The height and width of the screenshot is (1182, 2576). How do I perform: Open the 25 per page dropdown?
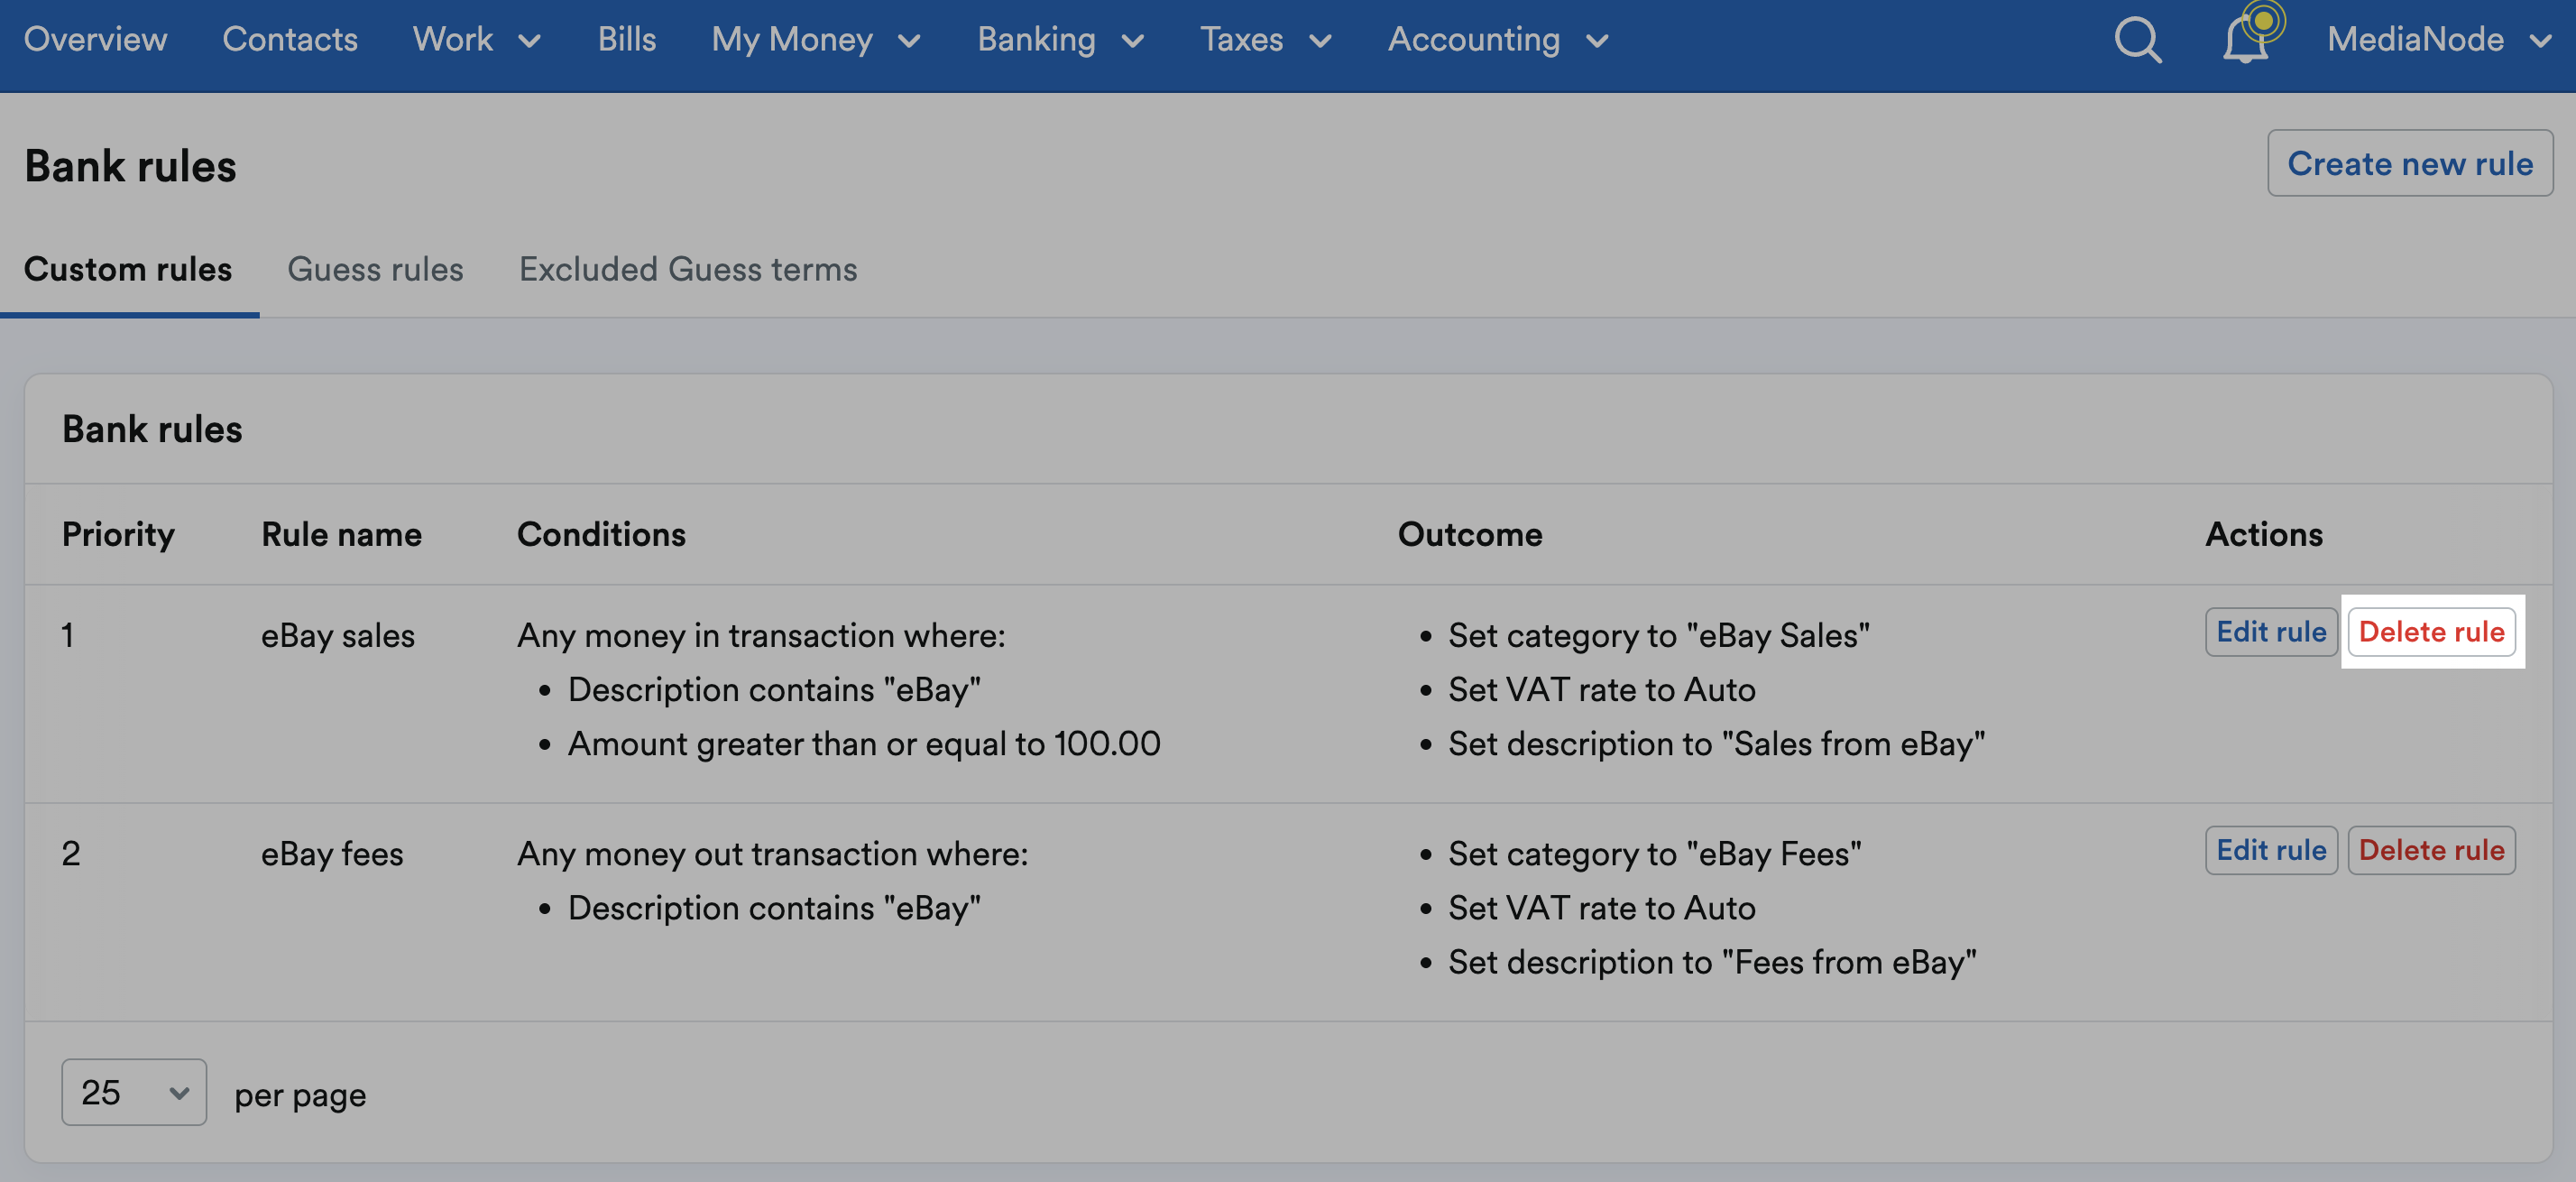pos(134,1092)
